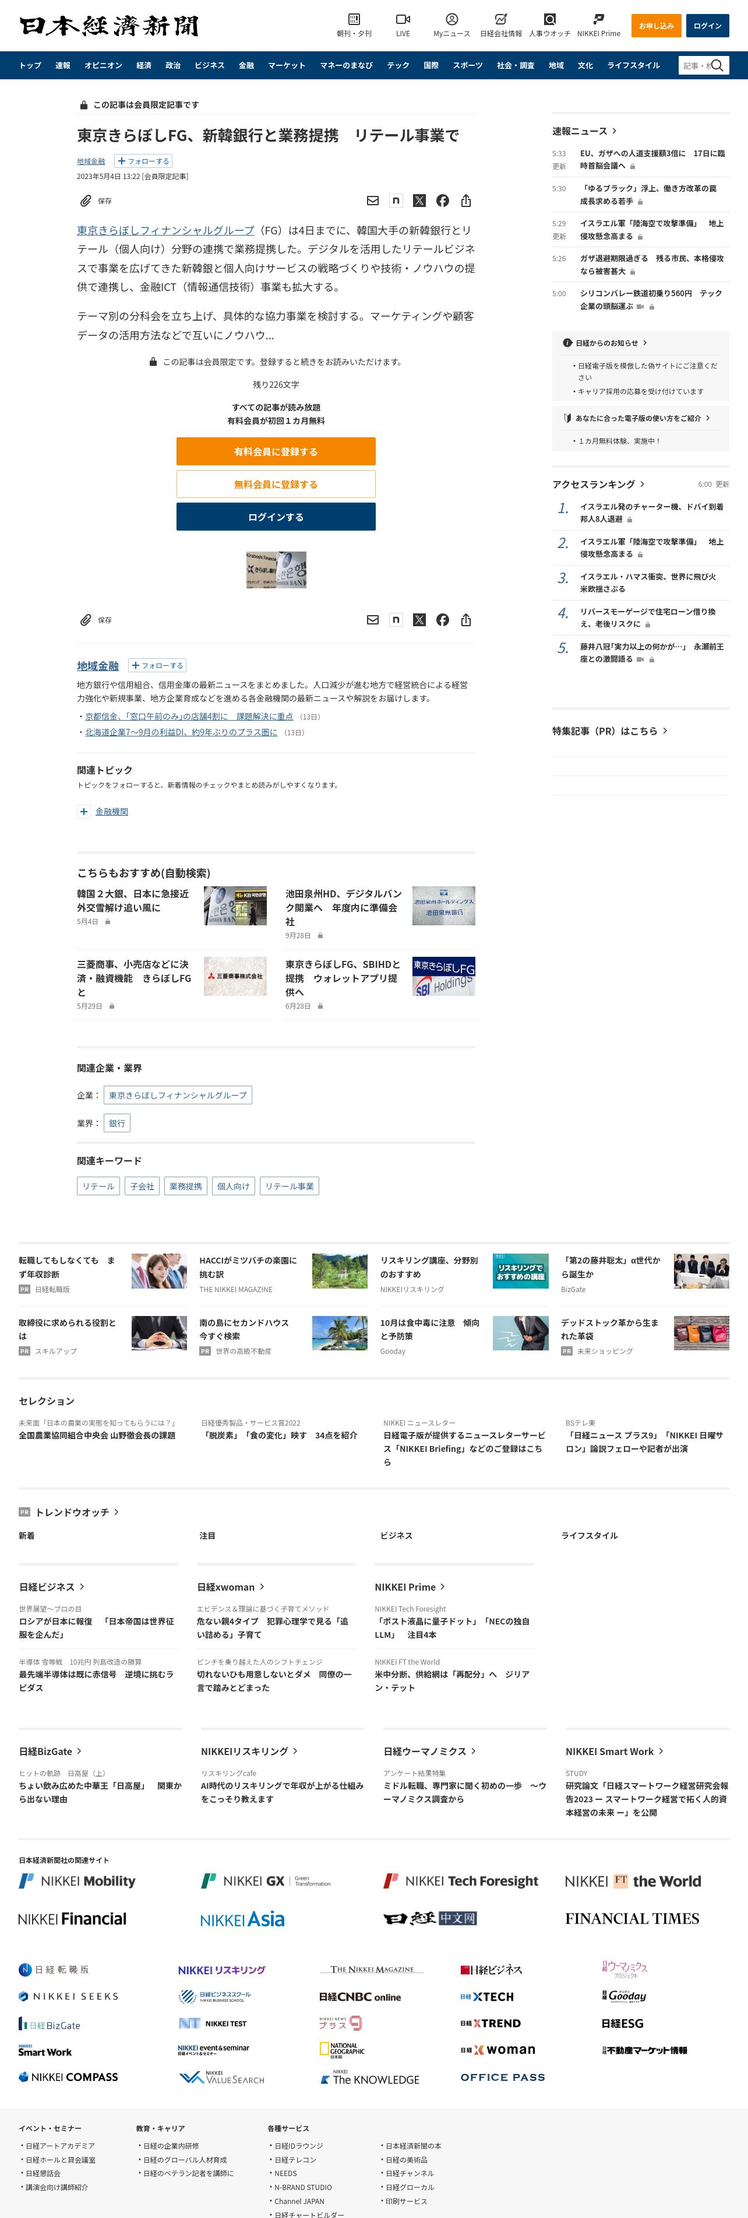Expand 特集記事（PR）はこちら chevron

click(665, 731)
